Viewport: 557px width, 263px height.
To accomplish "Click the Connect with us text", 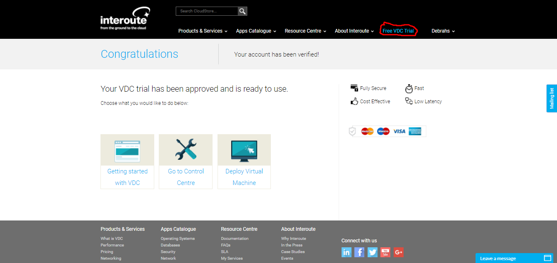I will 359,241.
